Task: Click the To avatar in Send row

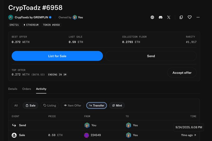Action: pyautogui.click(x=128, y=125)
